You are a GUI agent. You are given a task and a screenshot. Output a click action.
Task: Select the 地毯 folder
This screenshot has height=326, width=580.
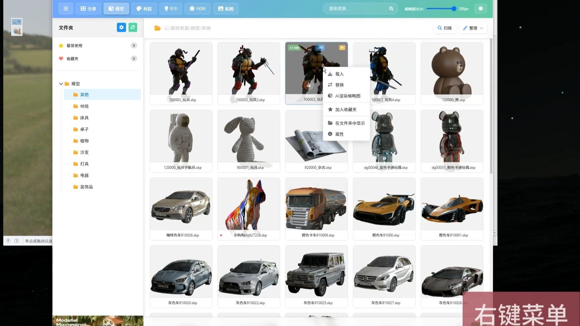pos(102,106)
